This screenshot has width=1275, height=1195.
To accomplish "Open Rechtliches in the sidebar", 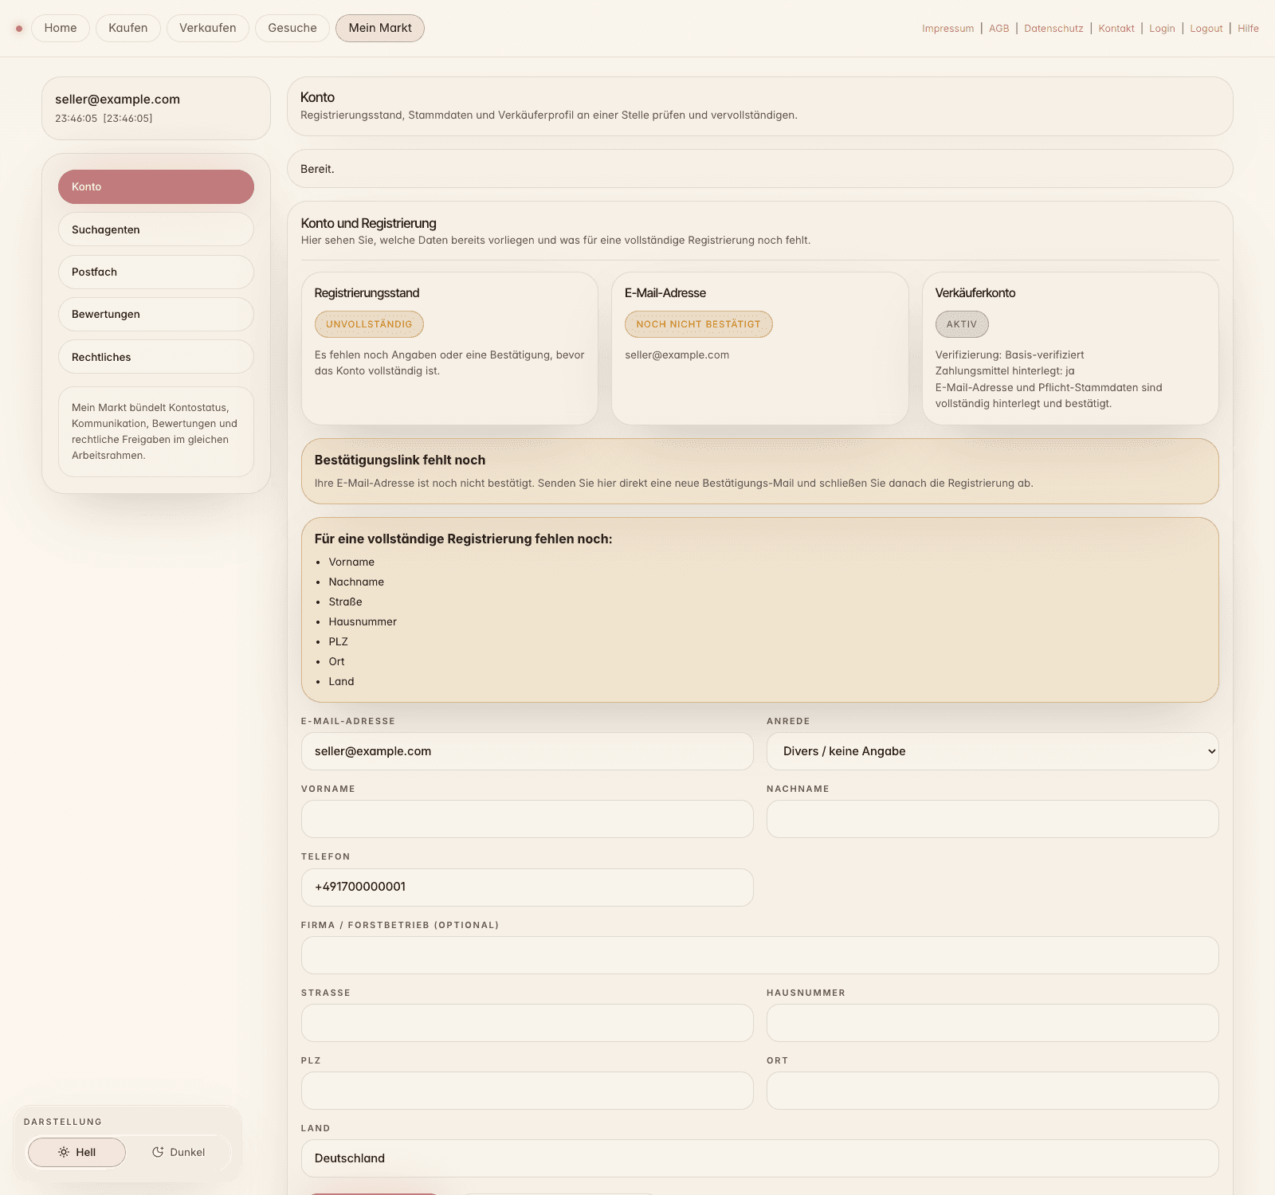I will point(156,357).
